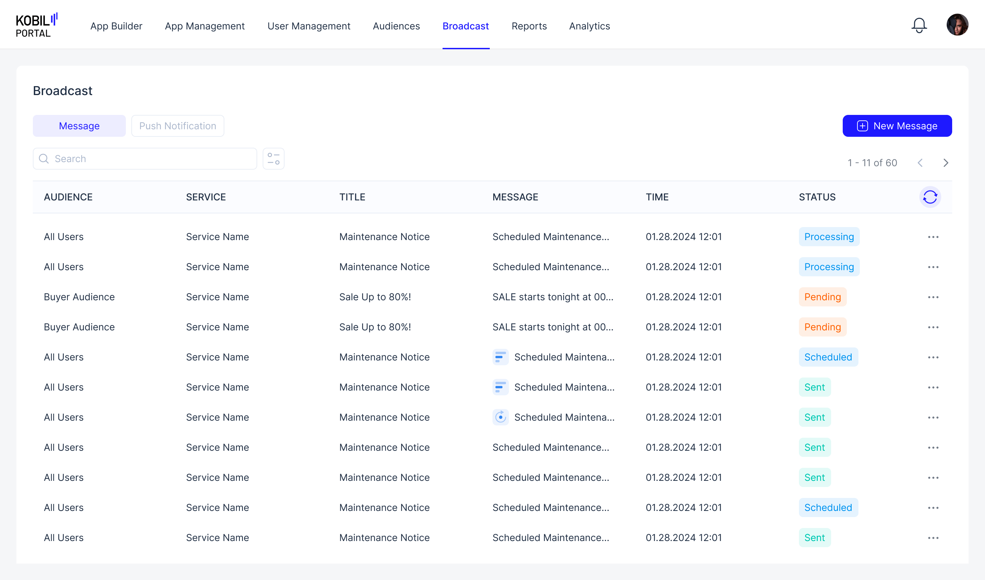Open more options for first Pending row

tap(933, 297)
